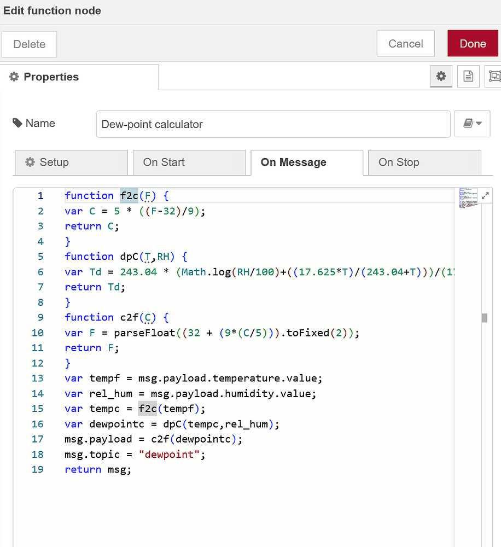Click Done to save the function node
This screenshot has width=501, height=547.
(x=473, y=43)
